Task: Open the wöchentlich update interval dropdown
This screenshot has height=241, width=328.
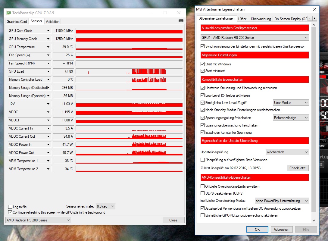Action: pos(287,152)
